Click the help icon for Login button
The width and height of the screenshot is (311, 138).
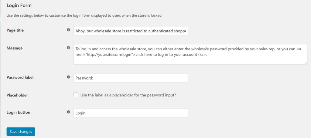tap(68, 112)
